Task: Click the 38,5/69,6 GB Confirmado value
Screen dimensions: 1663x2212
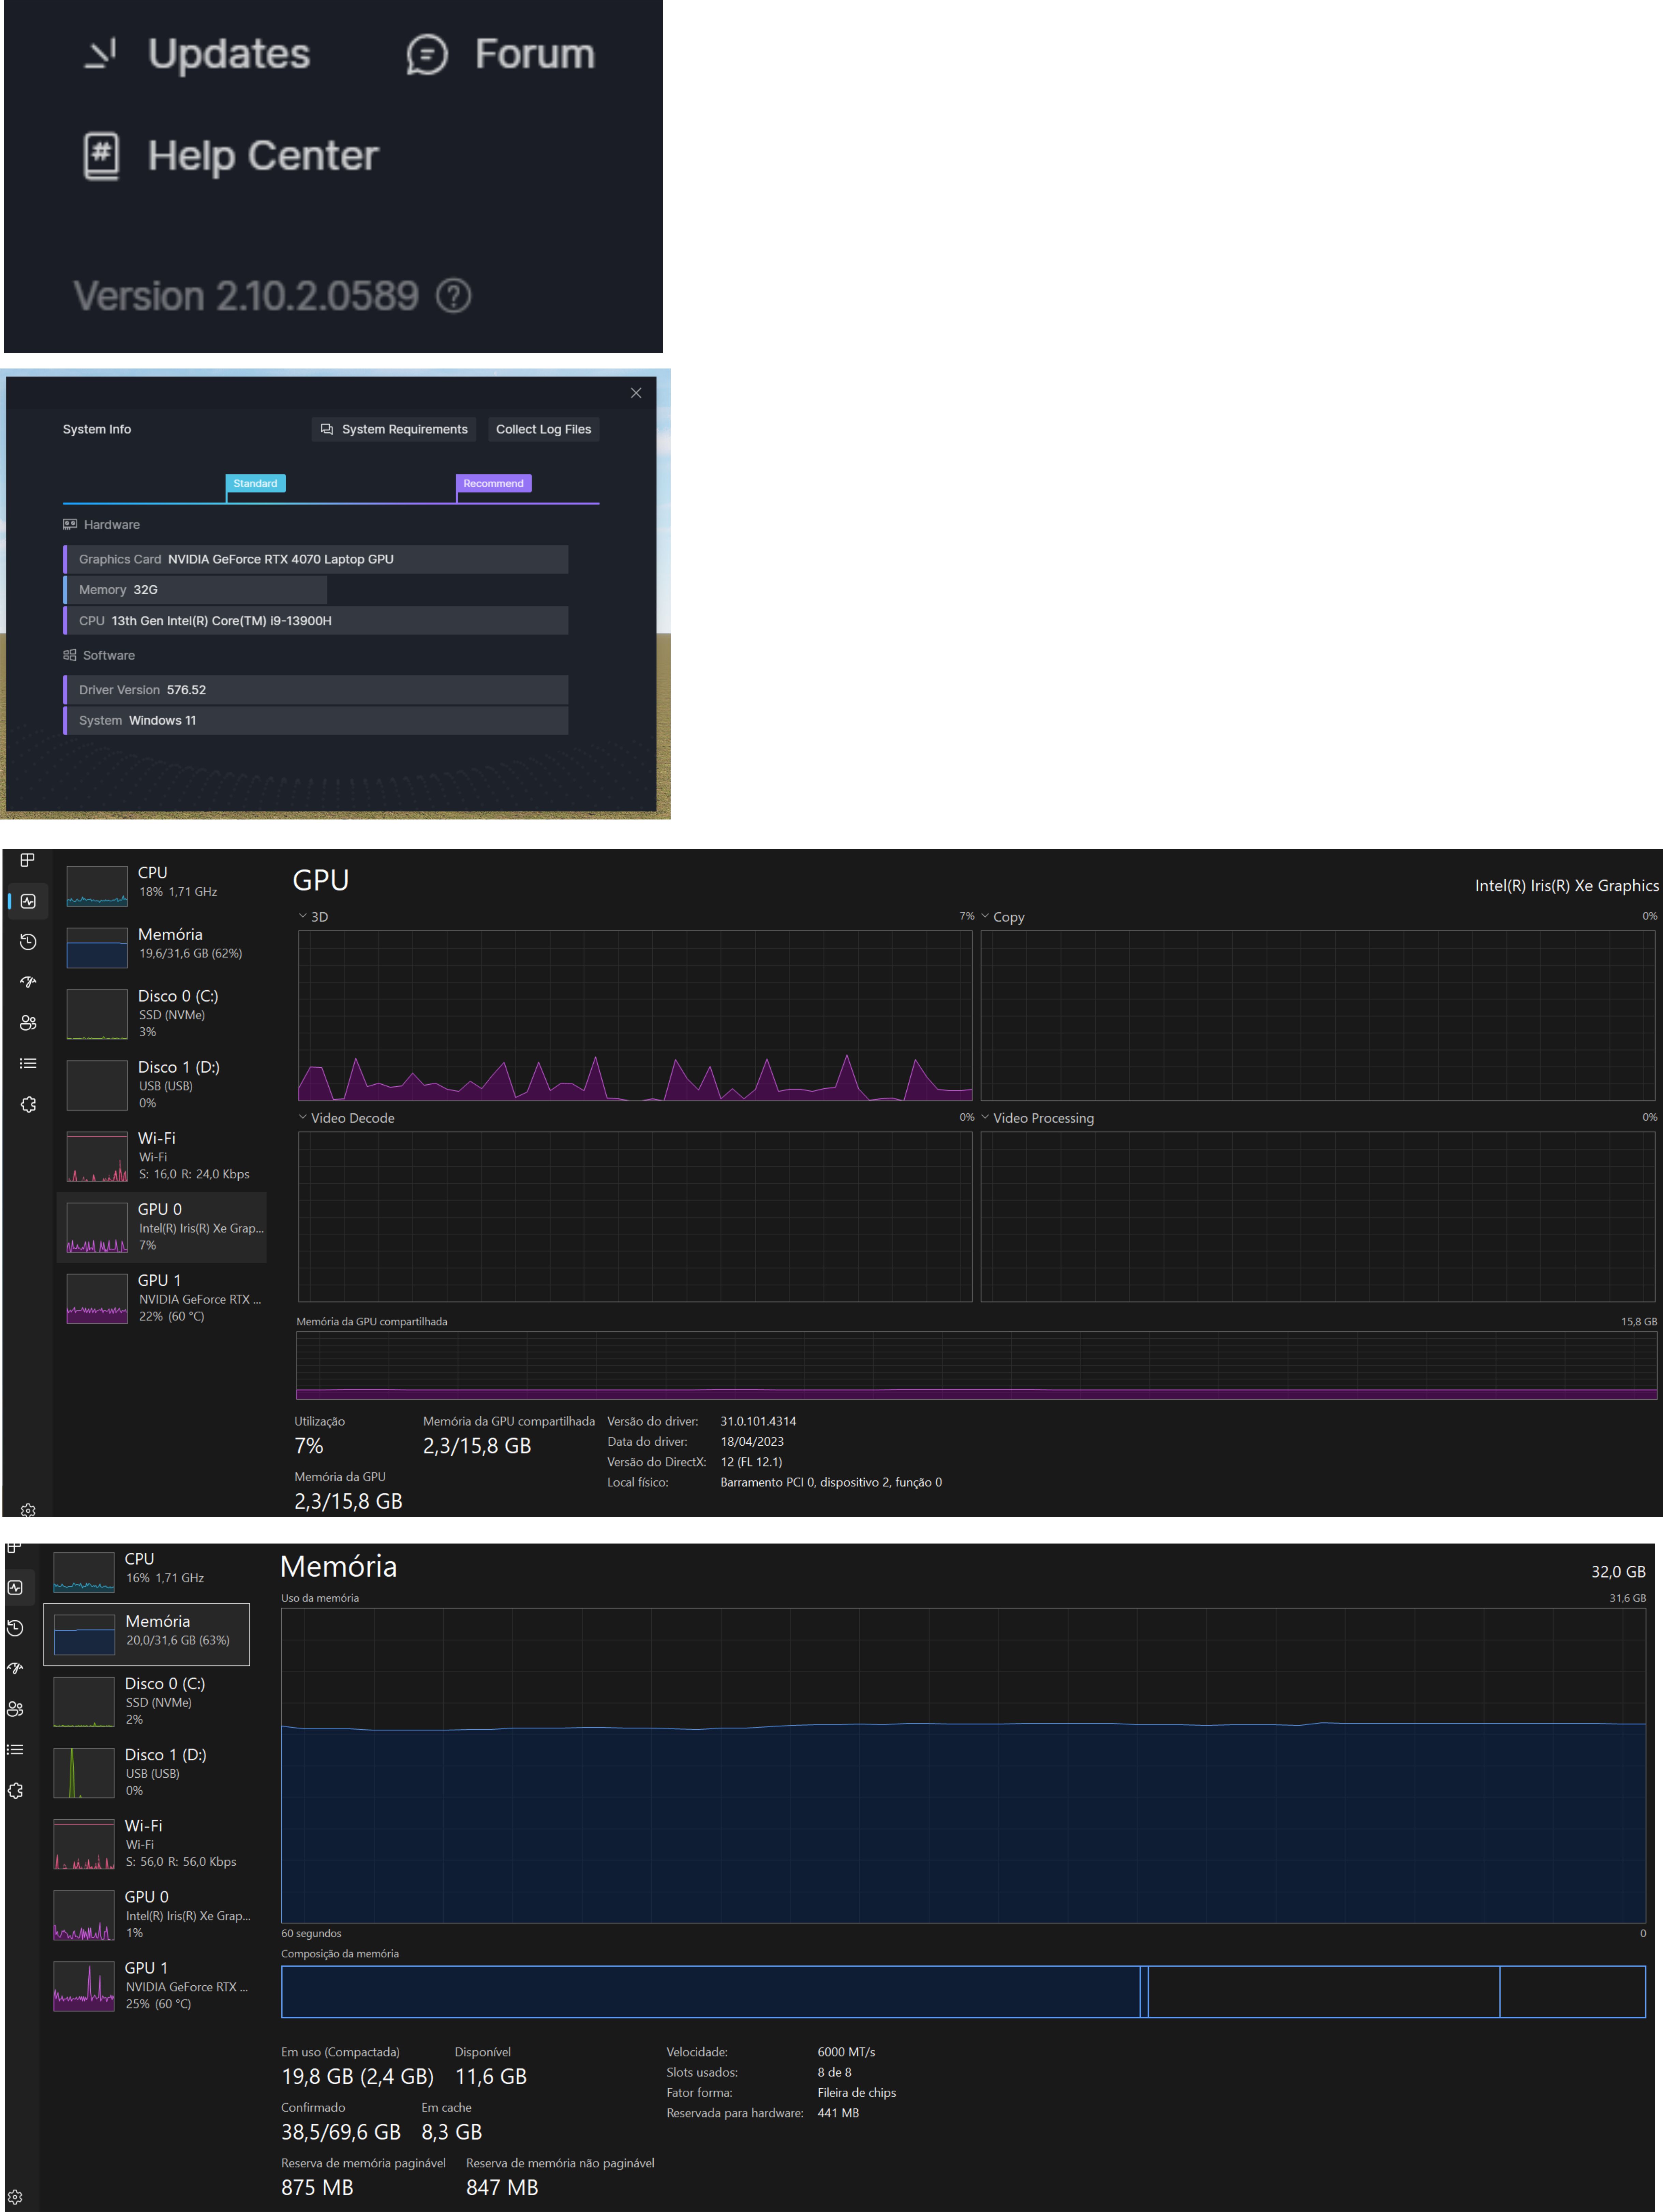Action: [x=341, y=2132]
